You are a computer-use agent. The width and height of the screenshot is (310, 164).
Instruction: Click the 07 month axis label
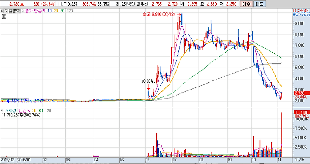[174, 160]
